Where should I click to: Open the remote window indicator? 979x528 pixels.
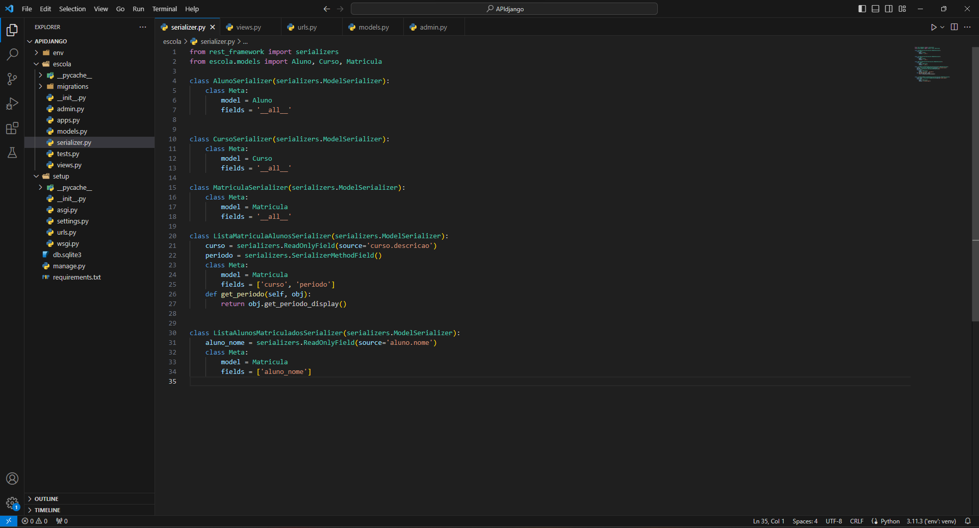coord(9,521)
